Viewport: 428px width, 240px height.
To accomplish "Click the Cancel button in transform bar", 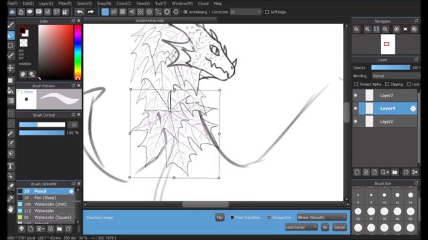I will point(340,227).
